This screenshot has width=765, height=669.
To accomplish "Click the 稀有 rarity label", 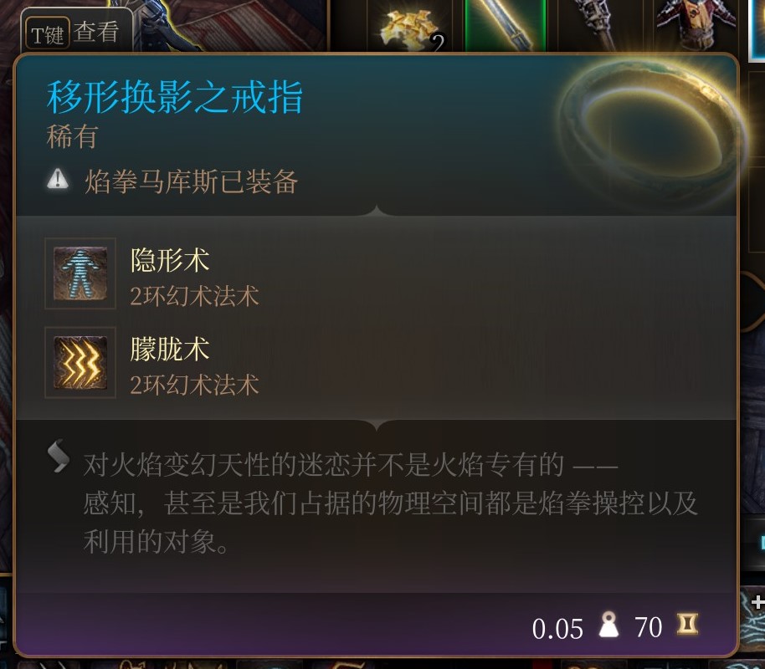I will (72, 136).
